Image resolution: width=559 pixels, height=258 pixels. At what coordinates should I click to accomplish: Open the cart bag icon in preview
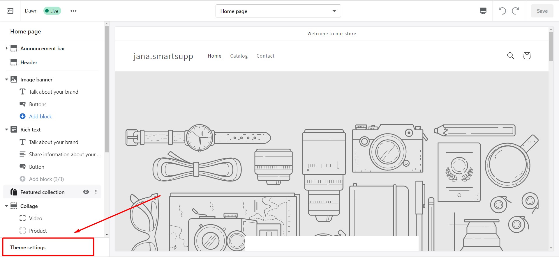tap(527, 56)
